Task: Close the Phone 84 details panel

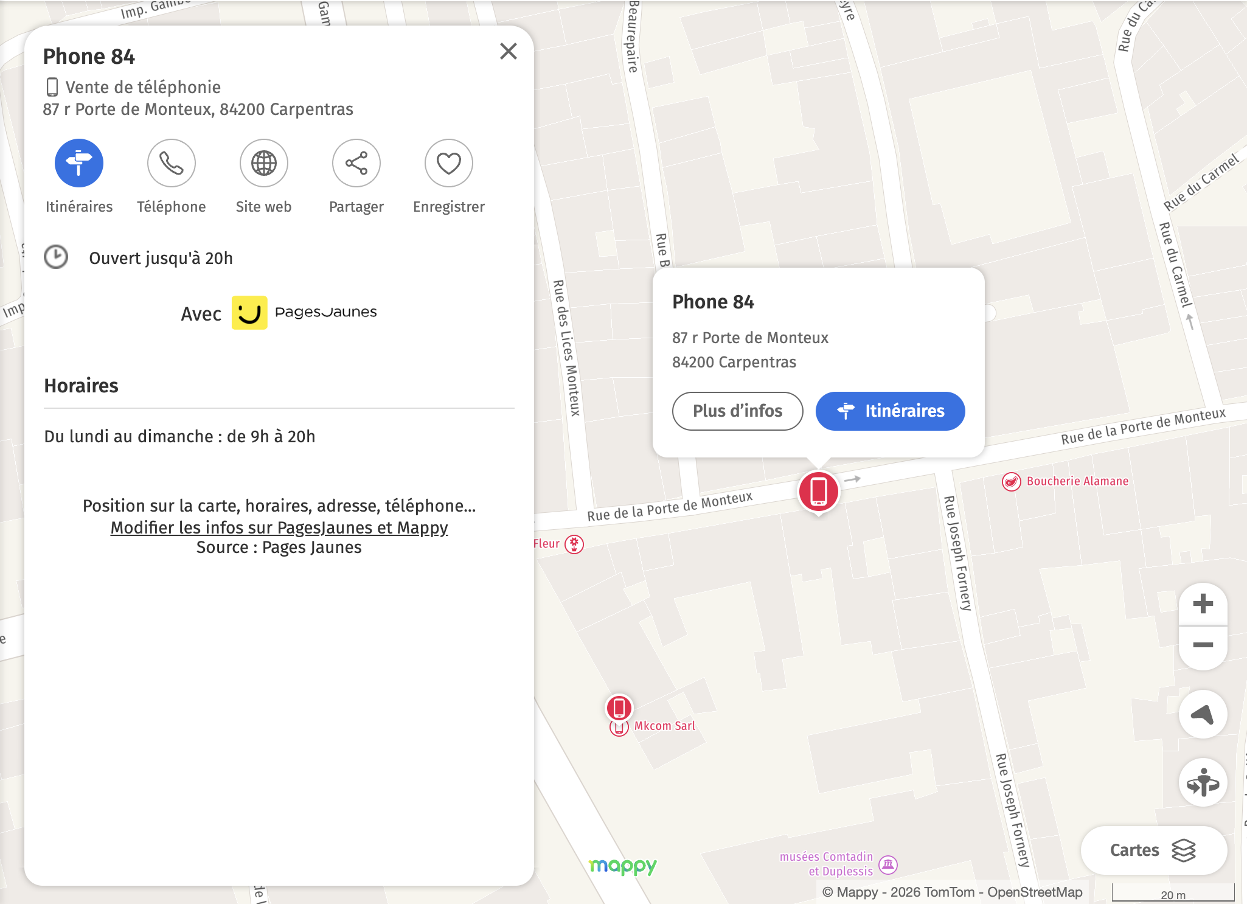Action: click(509, 51)
